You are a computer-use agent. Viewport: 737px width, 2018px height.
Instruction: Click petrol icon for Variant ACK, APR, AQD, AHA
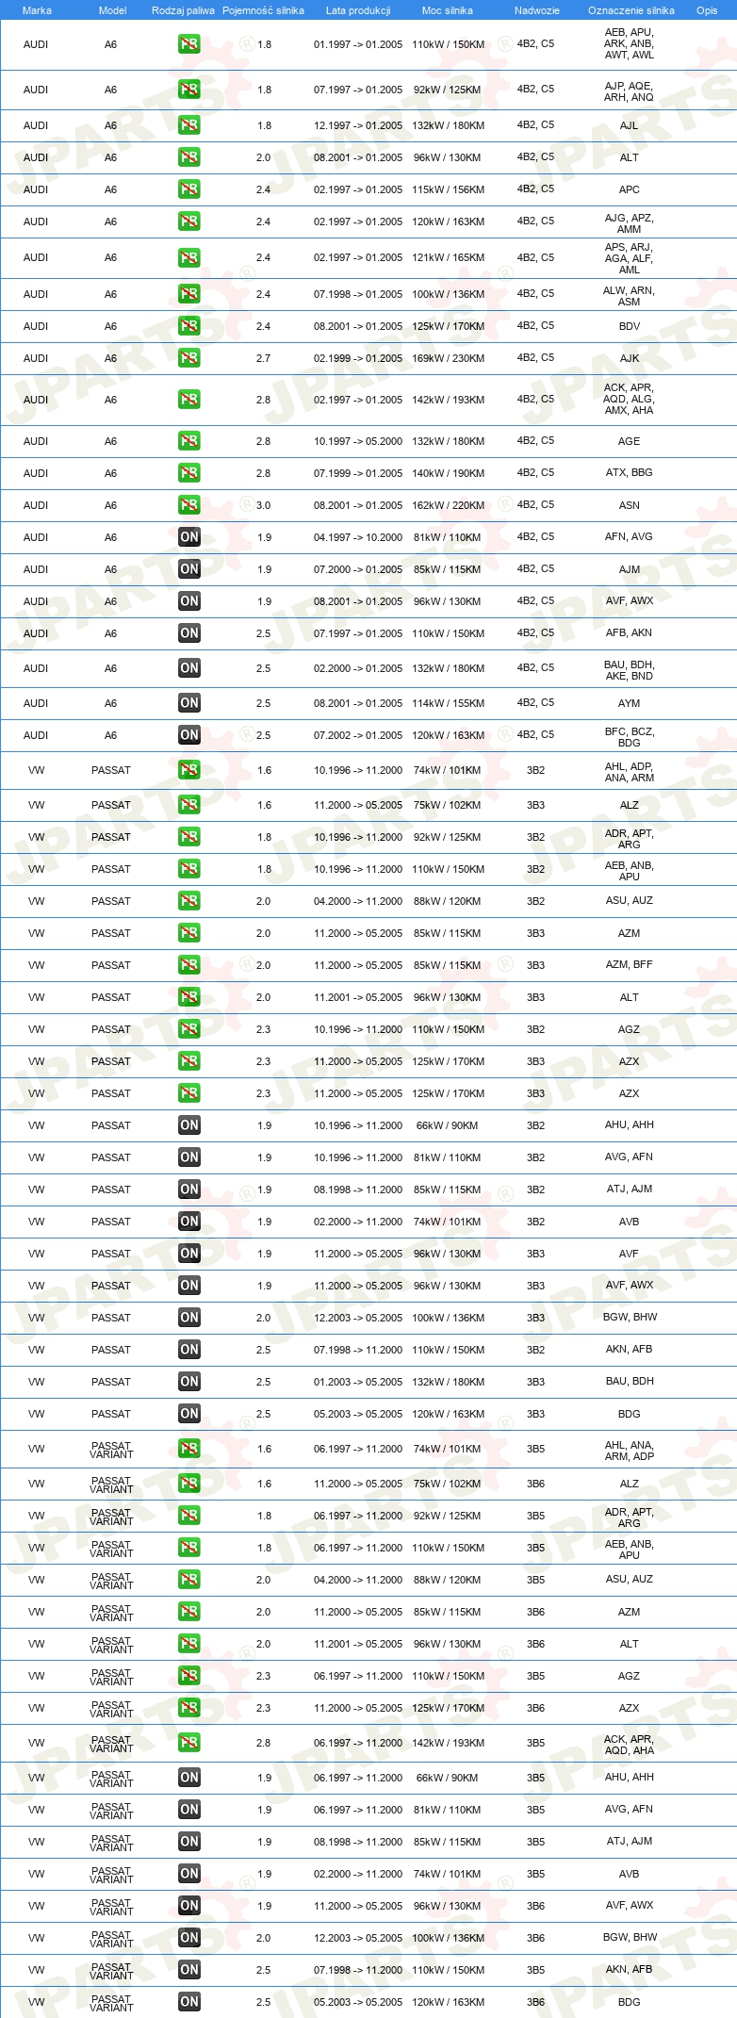189,1743
